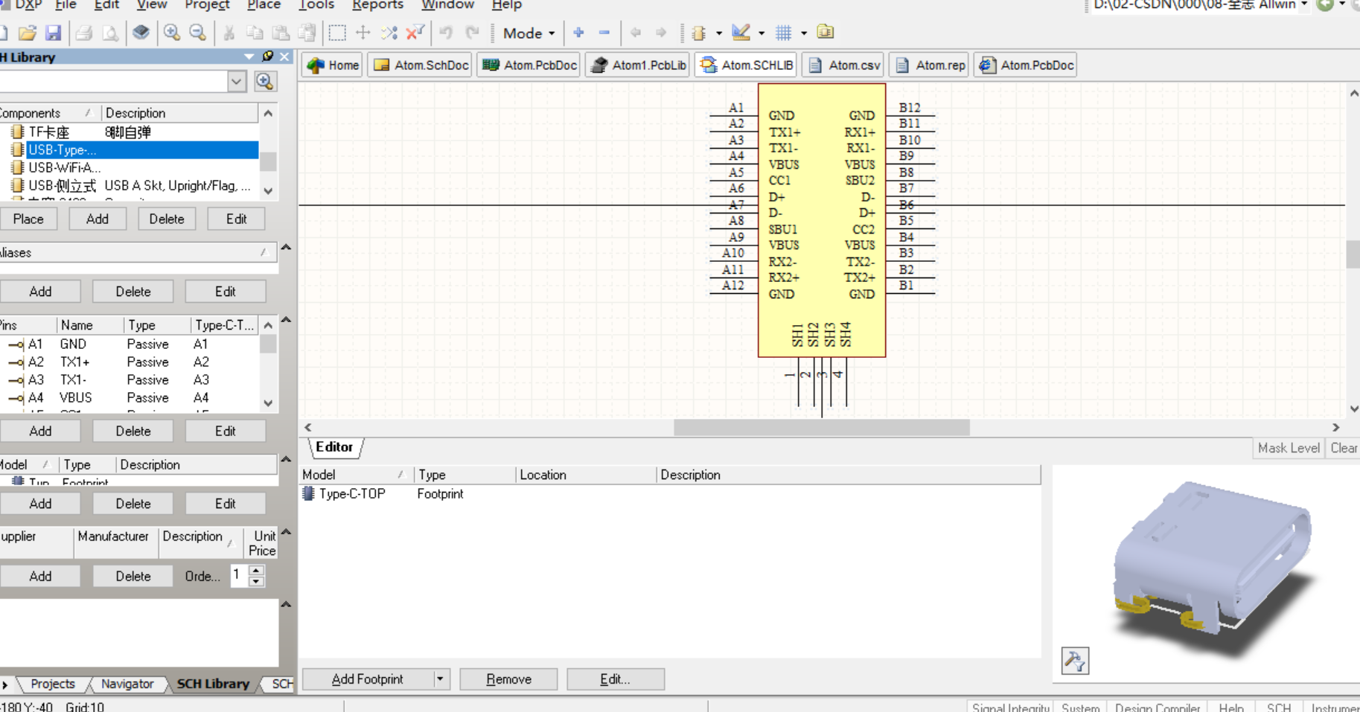
Task: Click the Mask Level button
Action: [1289, 448]
